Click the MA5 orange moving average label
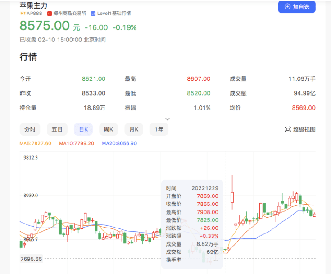This screenshot has height=274, width=331. pyautogui.click(x=36, y=143)
